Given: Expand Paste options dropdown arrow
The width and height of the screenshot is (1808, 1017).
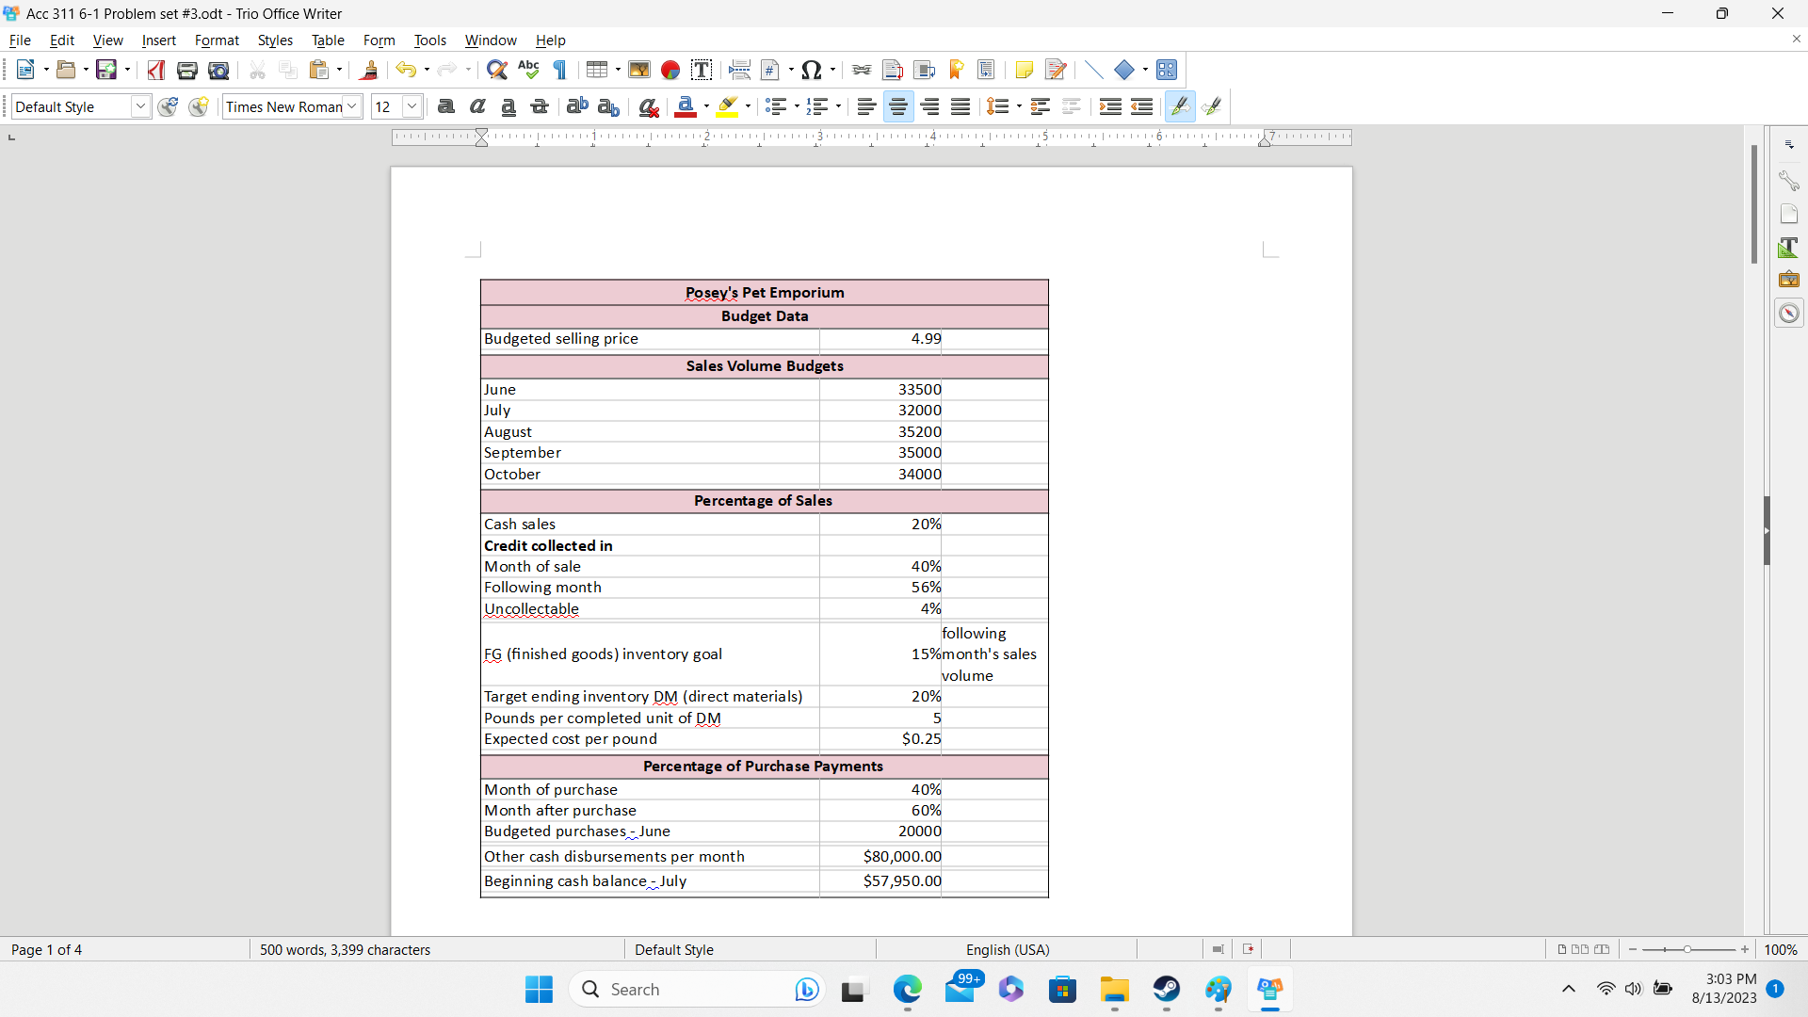Looking at the screenshot, I should point(339,70).
